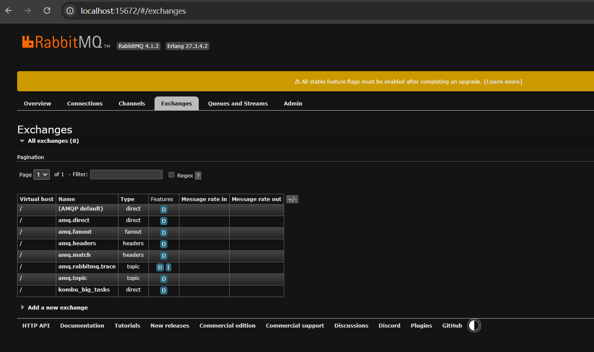This screenshot has height=352, width=594.
Task: Open the Discussions footer link
Action: coord(352,326)
